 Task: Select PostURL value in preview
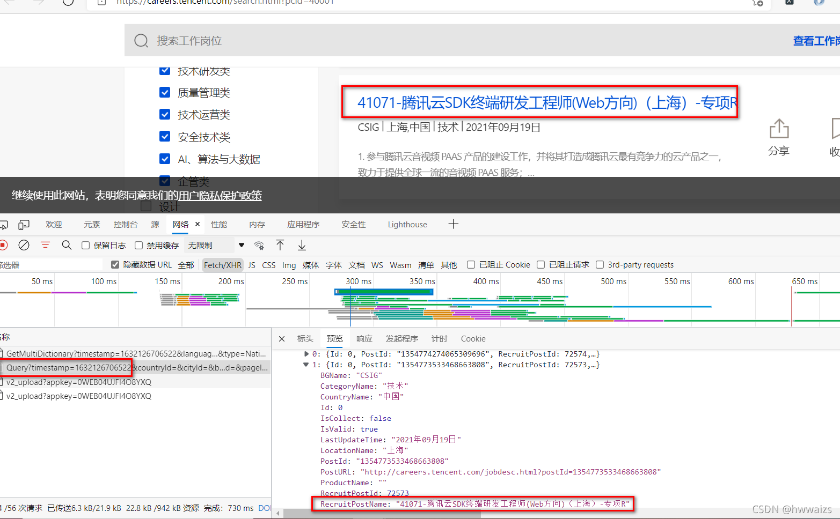coord(510,472)
